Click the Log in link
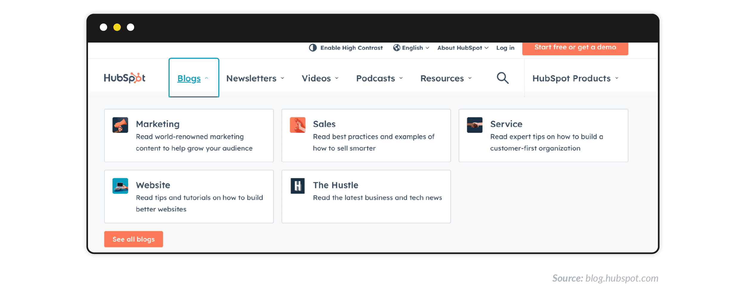The width and height of the screenshot is (746, 306). (x=505, y=48)
